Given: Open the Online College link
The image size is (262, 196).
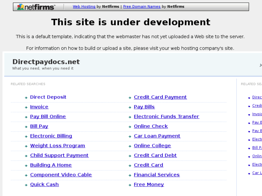Looking at the screenshot, I should click(152, 146).
